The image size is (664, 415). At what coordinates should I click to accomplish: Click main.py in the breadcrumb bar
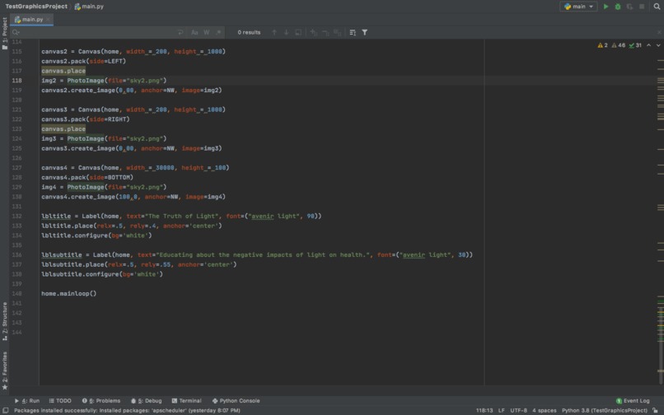click(x=89, y=7)
